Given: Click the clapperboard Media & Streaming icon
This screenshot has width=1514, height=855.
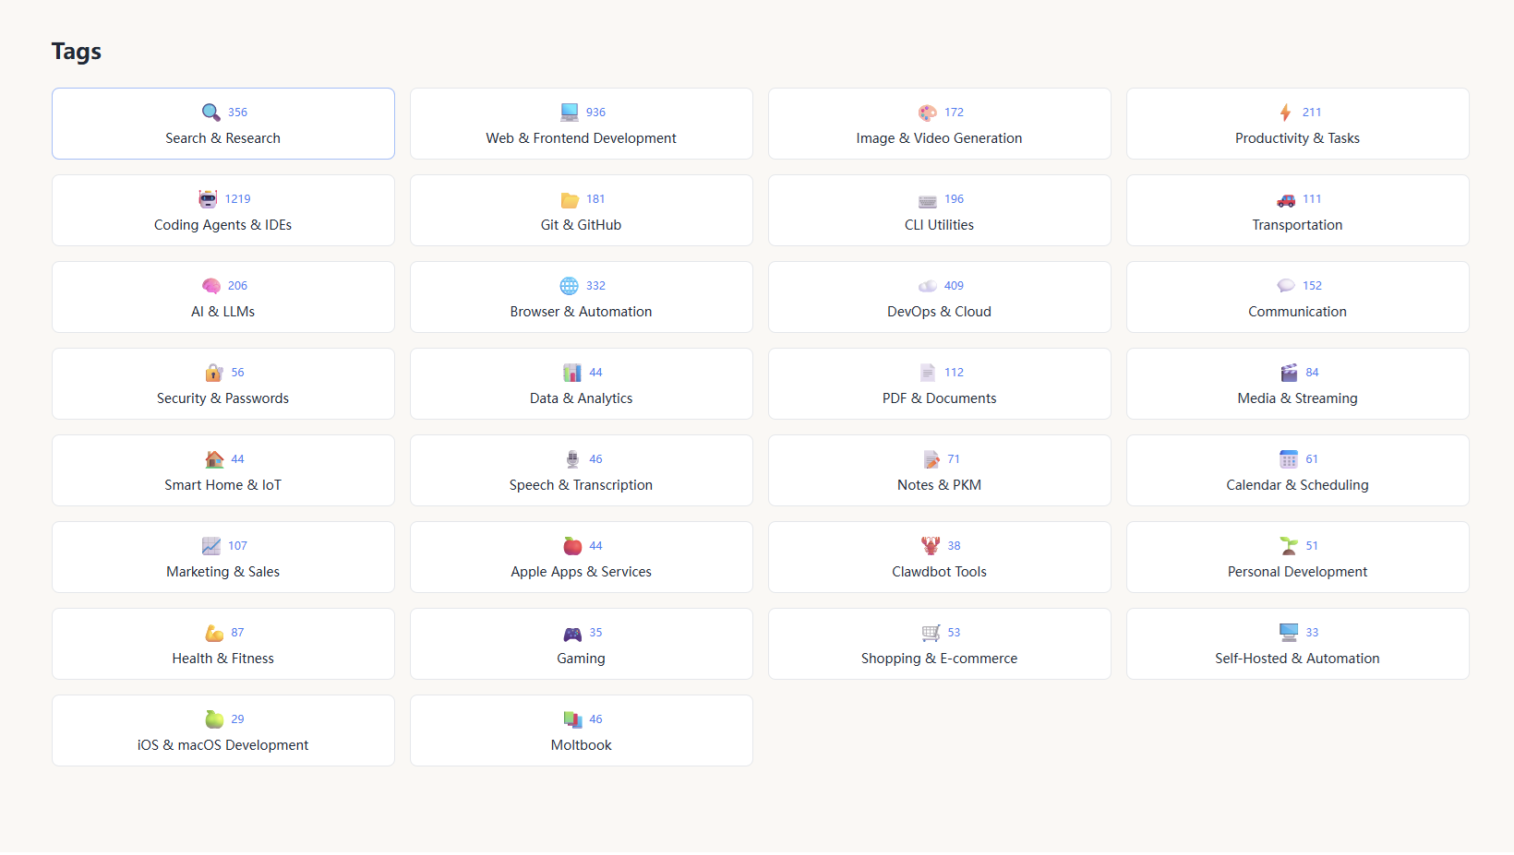Looking at the screenshot, I should point(1289,373).
